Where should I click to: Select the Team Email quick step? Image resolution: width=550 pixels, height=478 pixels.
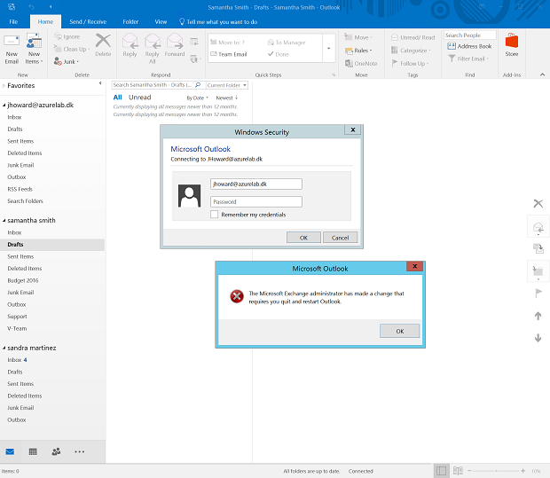click(229, 54)
